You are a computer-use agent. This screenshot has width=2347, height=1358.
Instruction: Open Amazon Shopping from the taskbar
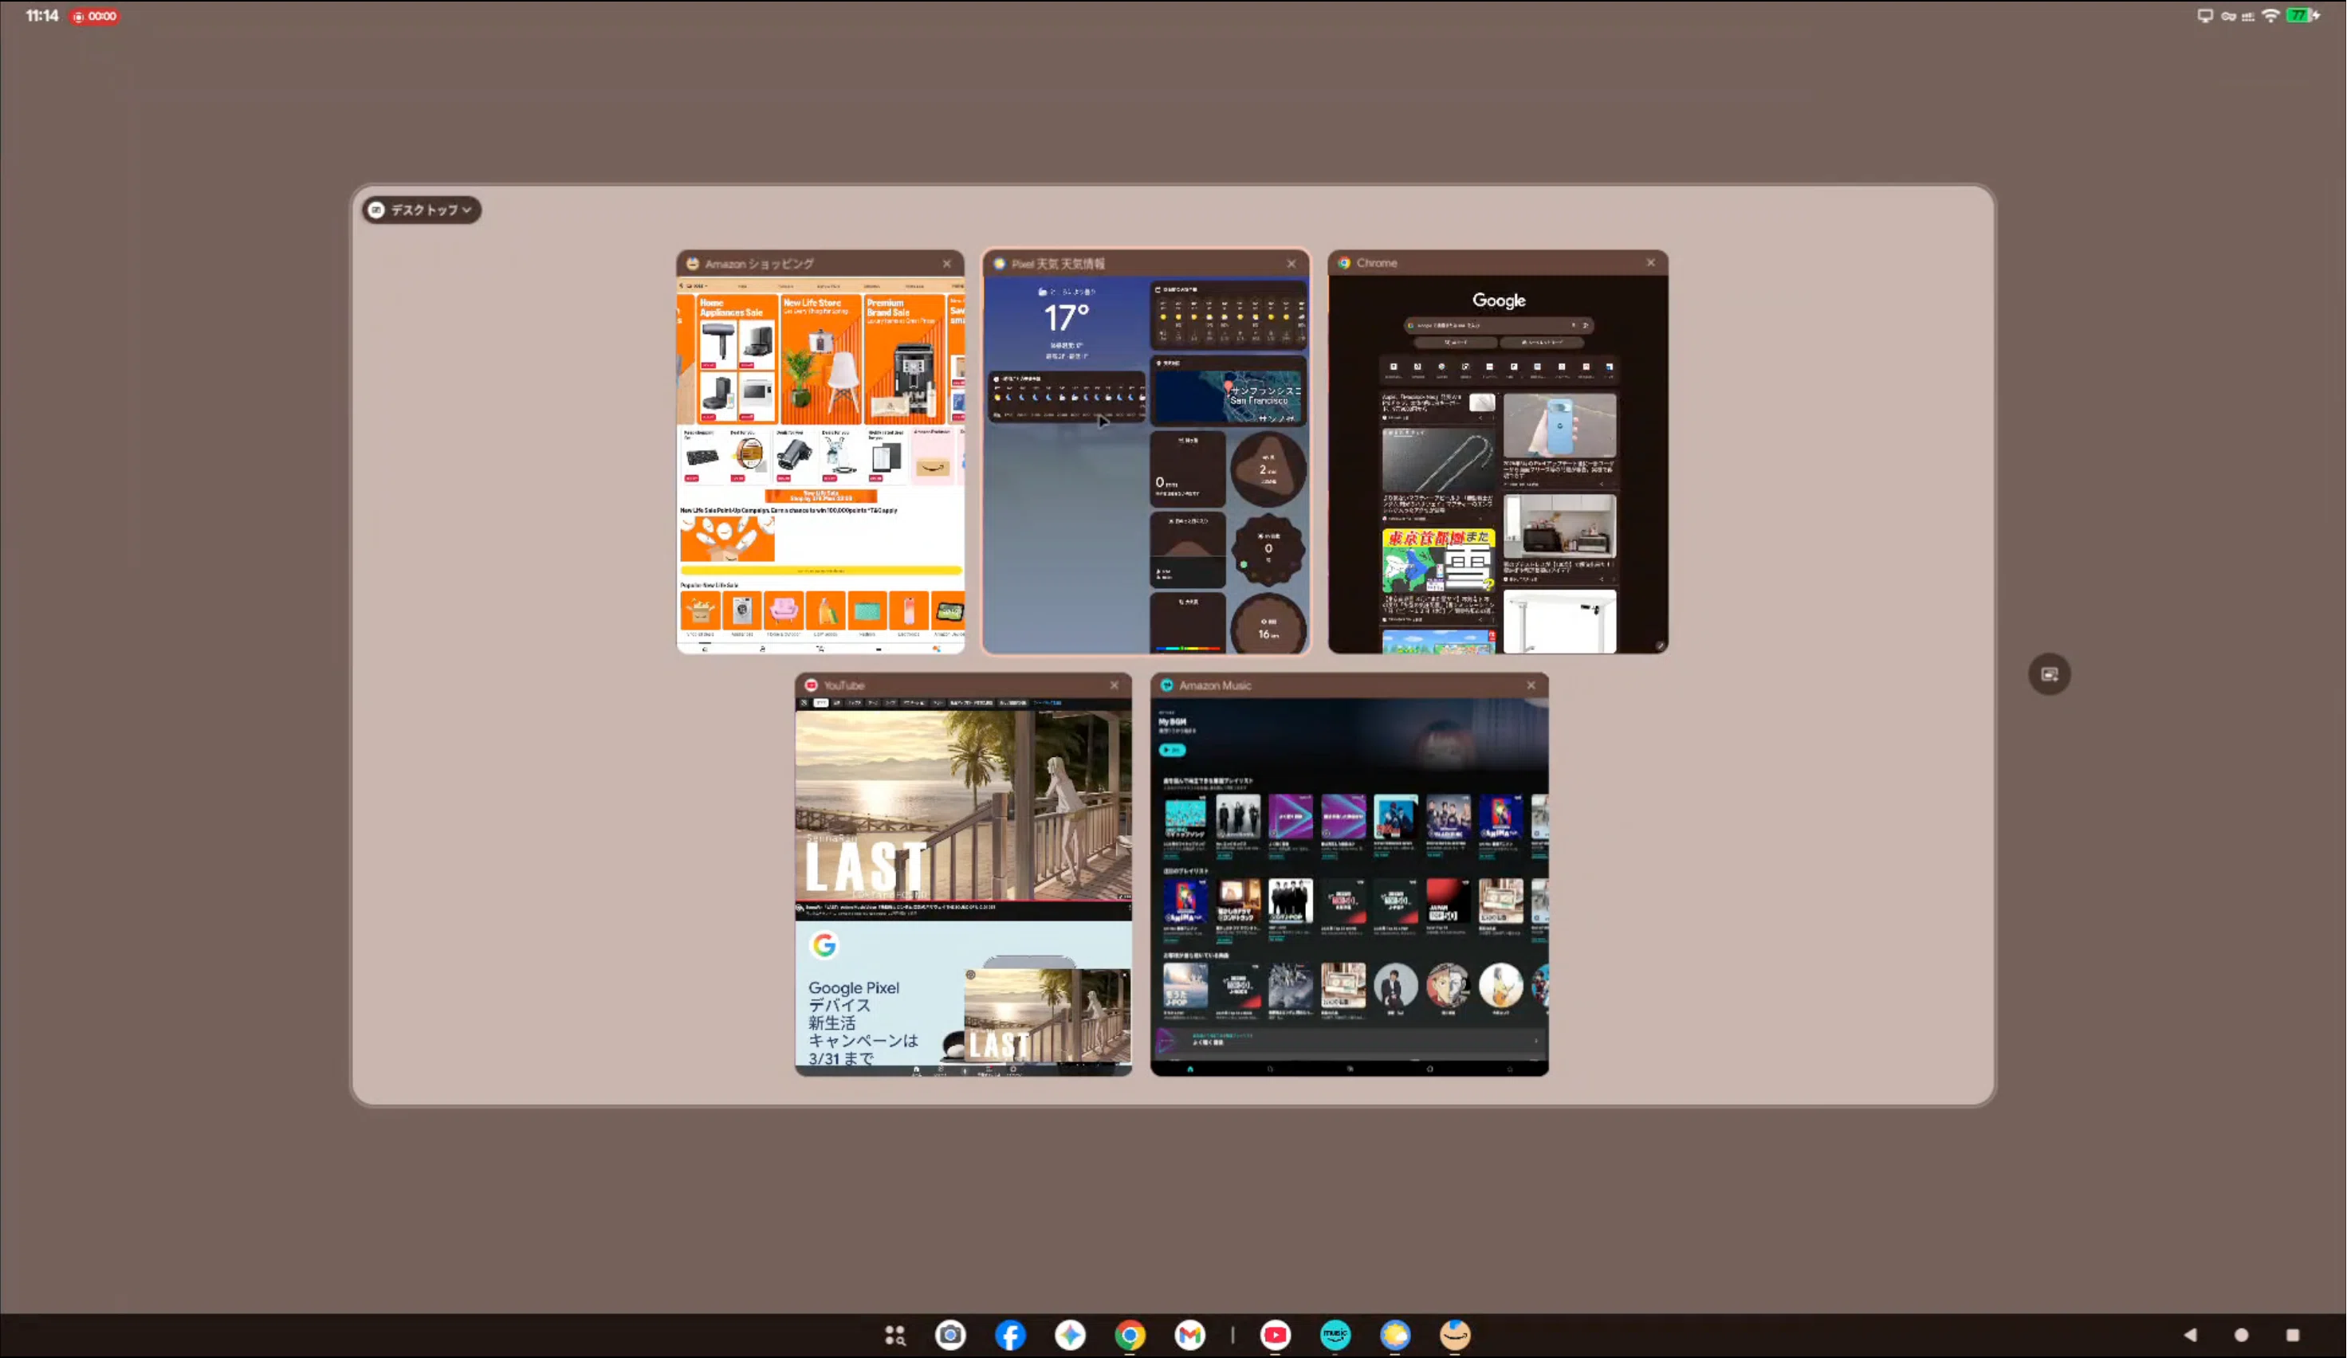point(1455,1335)
